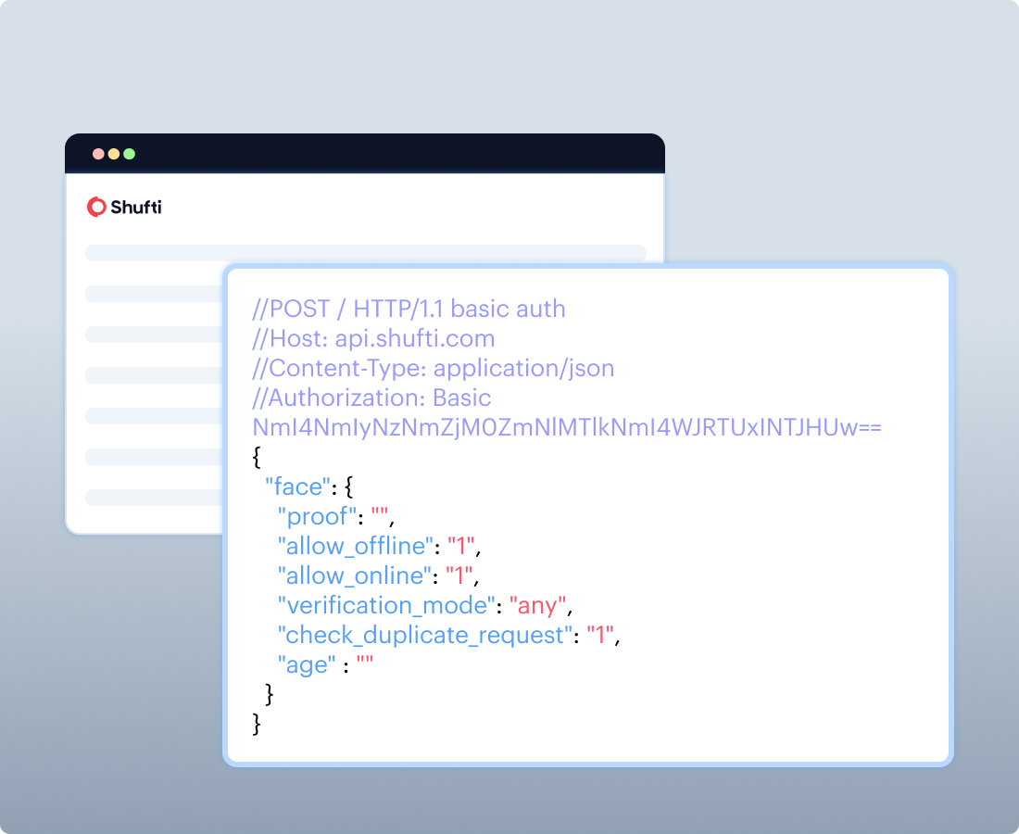1019x834 pixels.
Task: Click the "age" key in the JSON
Action: [307, 664]
